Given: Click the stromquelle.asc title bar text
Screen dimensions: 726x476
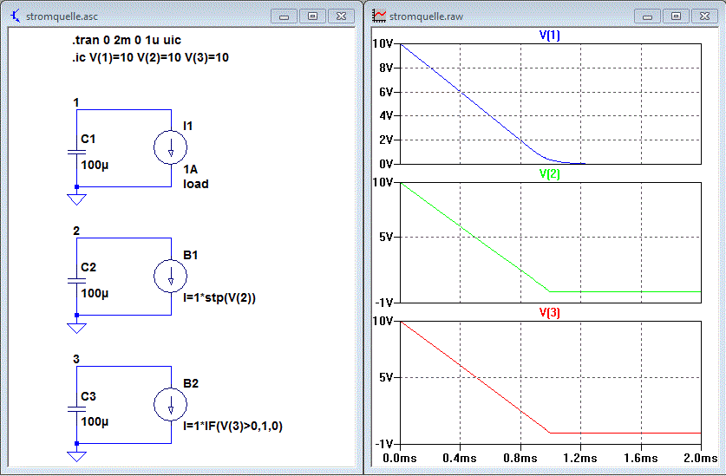Looking at the screenshot, I should coord(62,16).
